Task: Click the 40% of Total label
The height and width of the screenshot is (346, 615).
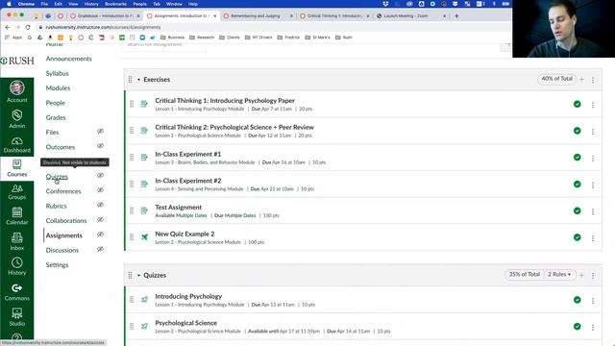Action: [x=556, y=79]
